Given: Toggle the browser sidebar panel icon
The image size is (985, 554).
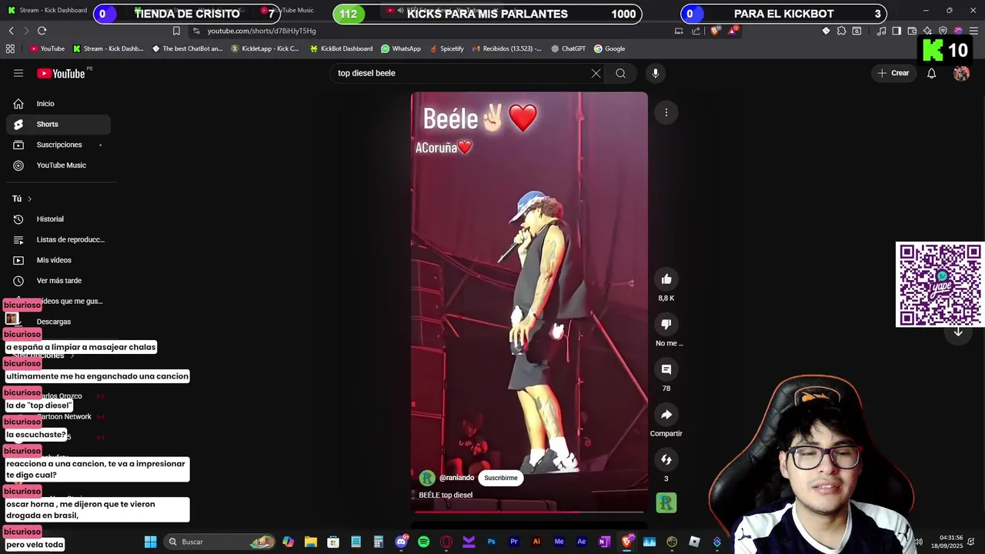Looking at the screenshot, I should (x=897, y=31).
